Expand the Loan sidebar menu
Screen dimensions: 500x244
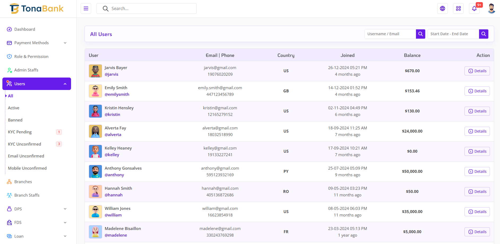coord(37,236)
